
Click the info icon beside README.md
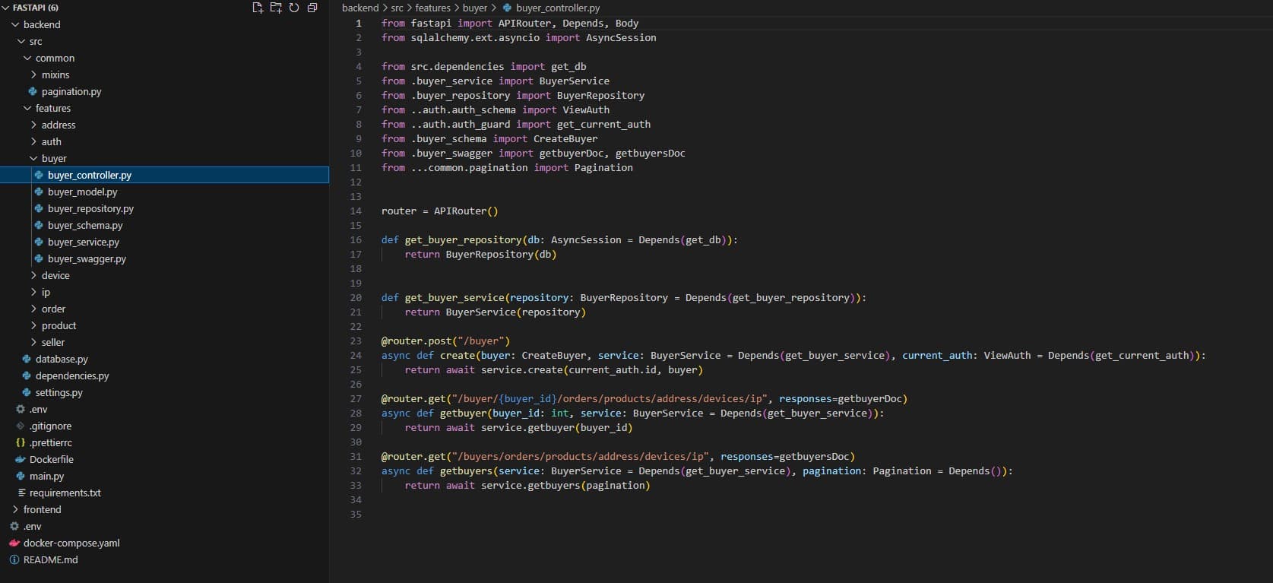pyautogui.click(x=14, y=559)
